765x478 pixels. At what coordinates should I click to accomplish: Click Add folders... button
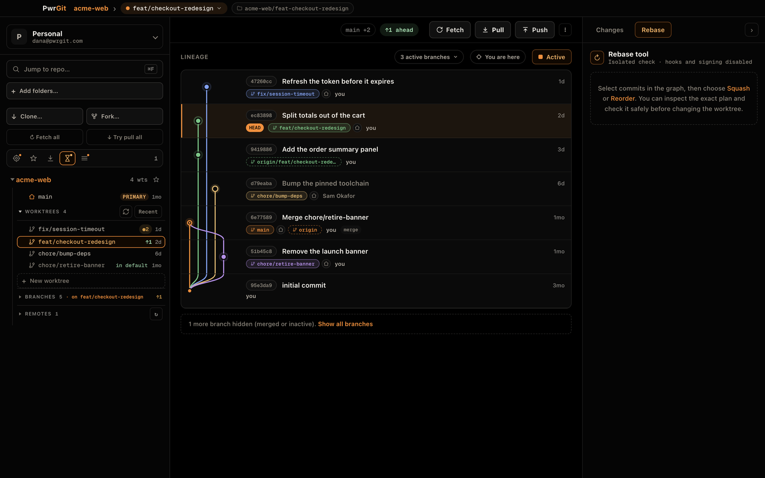pos(85,91)
